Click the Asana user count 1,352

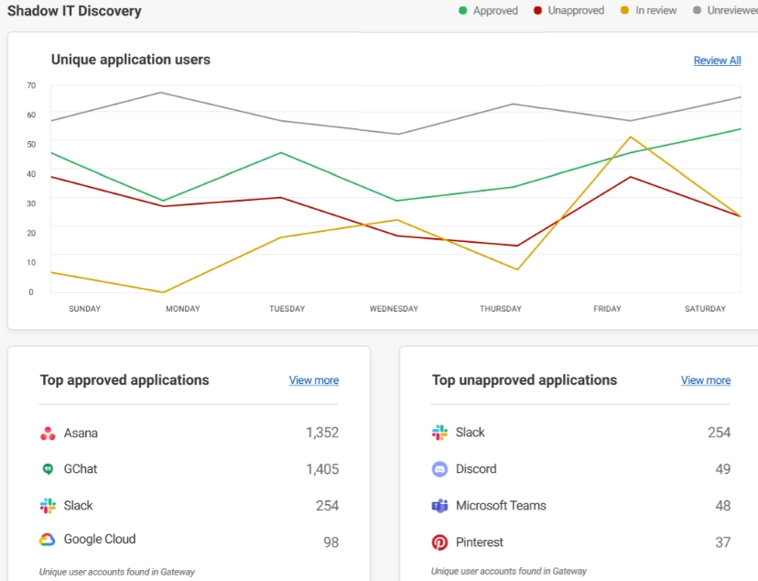(321, 433)
